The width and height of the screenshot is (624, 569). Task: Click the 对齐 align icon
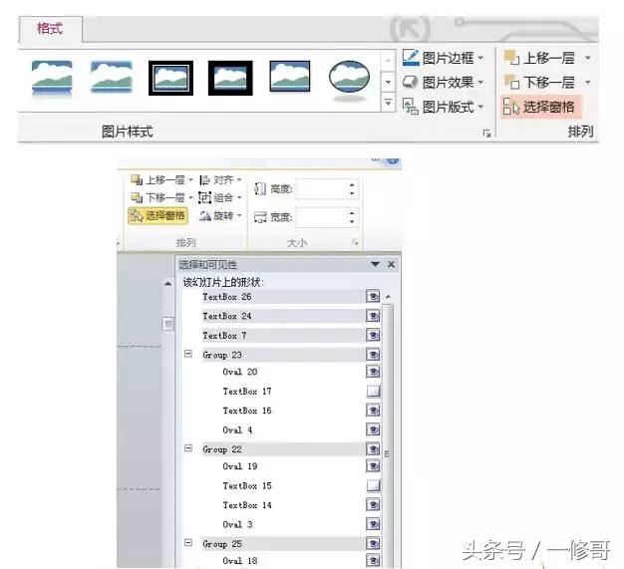click(x=204, y=180)
